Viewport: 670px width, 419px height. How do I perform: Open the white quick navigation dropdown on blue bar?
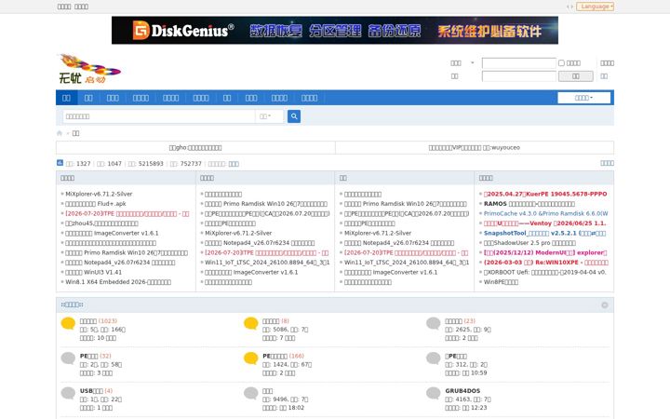583,98
